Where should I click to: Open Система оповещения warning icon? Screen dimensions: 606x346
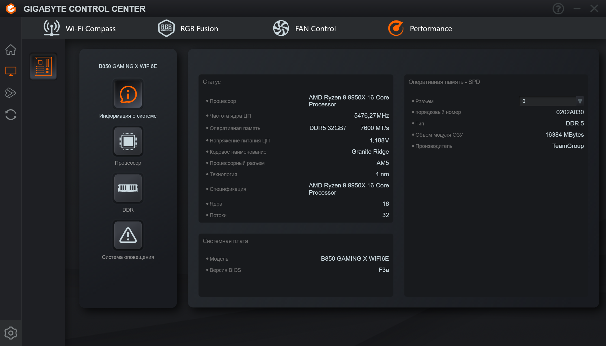point(128,235)
